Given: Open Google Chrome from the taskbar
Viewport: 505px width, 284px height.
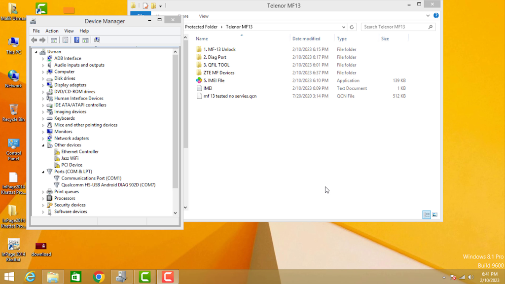Looking at the screenshot, I should coord(99,277).
